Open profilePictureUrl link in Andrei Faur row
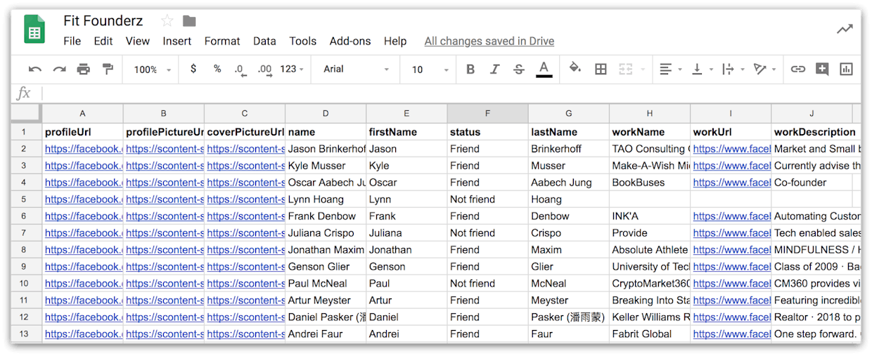Viewport: 872px width, 356px height. pos(164,334)
